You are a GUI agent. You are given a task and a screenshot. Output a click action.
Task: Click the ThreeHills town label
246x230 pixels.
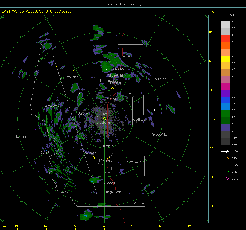pos(137,120)
